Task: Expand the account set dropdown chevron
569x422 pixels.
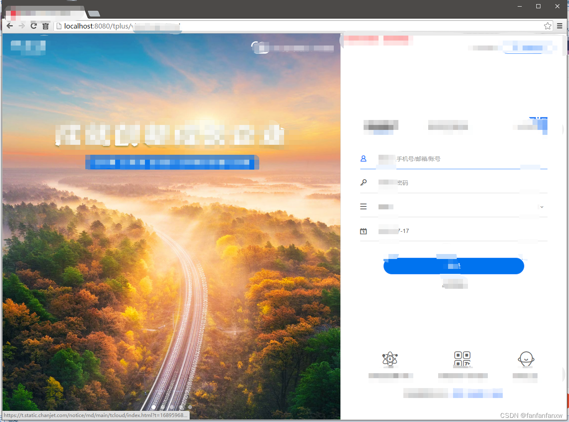Action: pyautogui.click(x=541, y=206)
